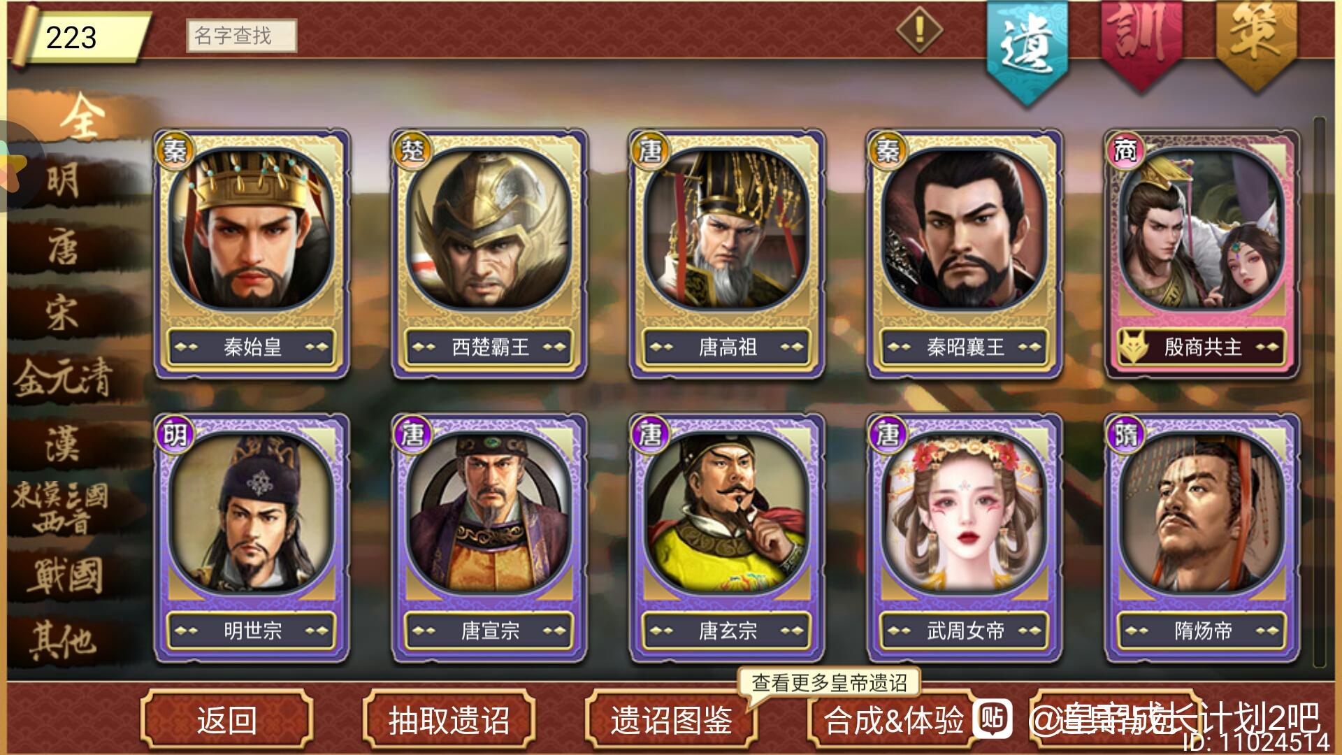The image size is (1342, 755).
Task: Click the 合成&体验 button
Action: point(893,720)
